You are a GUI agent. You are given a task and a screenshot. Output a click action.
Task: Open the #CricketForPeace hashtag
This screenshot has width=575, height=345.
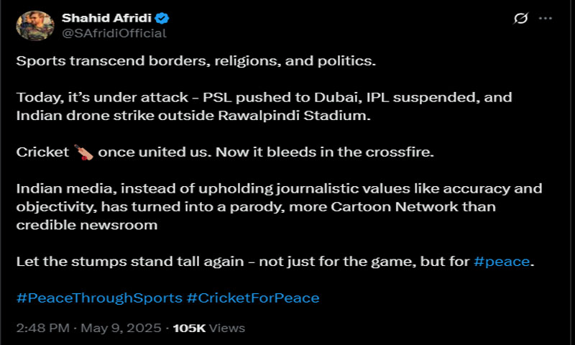253,298
